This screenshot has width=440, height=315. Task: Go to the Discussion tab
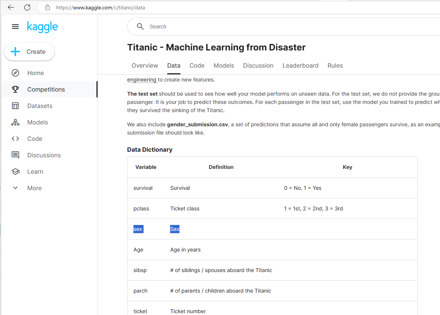point(258,66)
